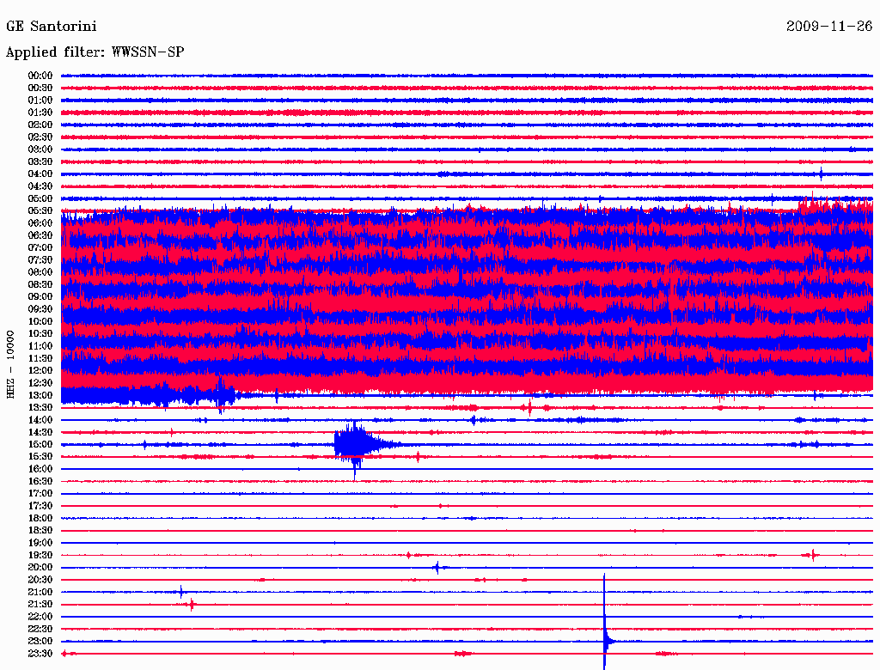Select the 22:00 time label
This screenshot has height=670, width=880.
[40, 618]
